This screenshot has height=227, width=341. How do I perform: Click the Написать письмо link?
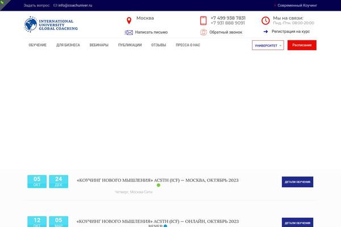tap(151, 32)
